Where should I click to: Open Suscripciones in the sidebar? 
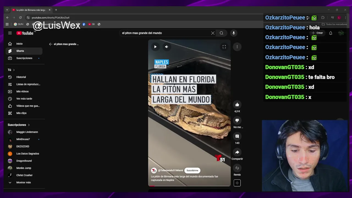[24, 58]
